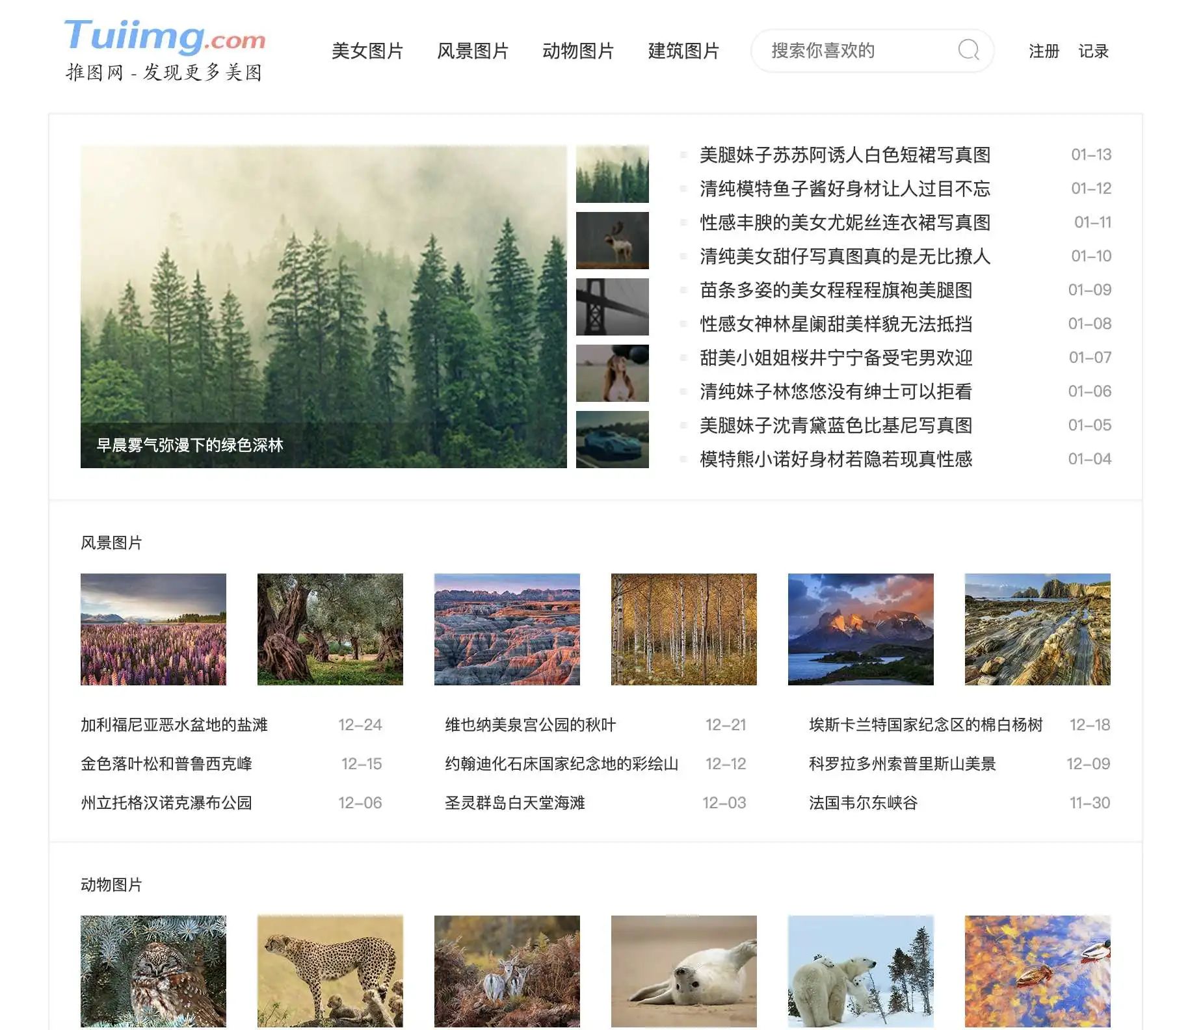The image size is (1190, 1030).
Task: Open article 清纯模特鱼子酱好身材让人过目不忘
Action: click(x=845, y=189)
